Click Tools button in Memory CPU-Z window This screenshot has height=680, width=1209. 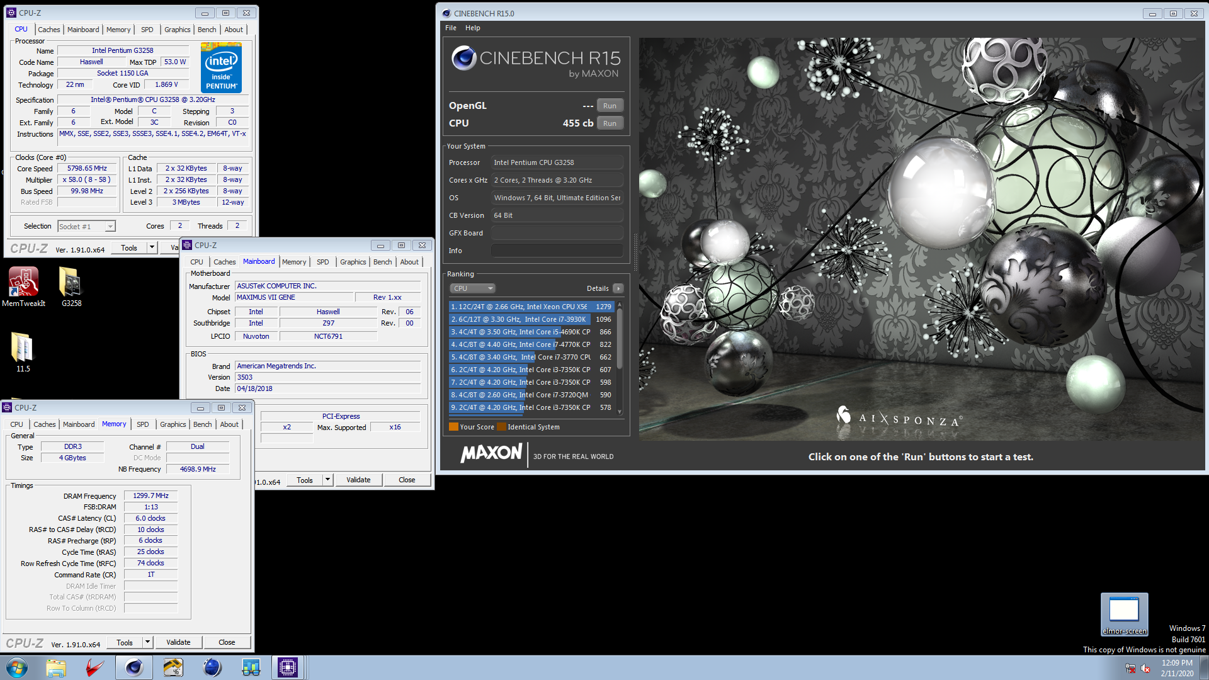pyautogui.click(x=125, y=642)
